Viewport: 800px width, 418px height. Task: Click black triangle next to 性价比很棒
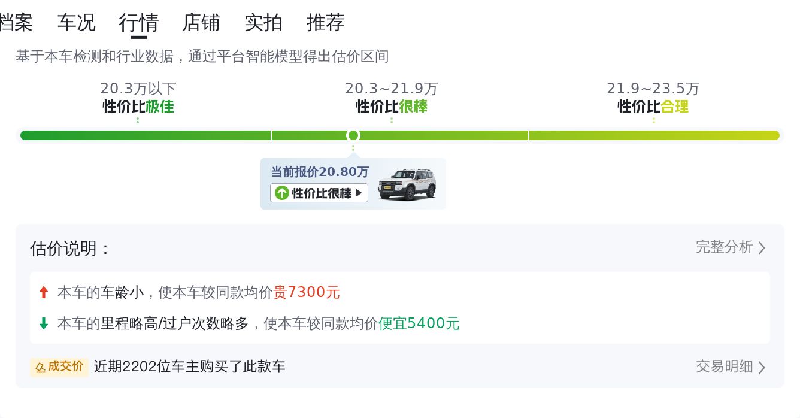[359, 193]
